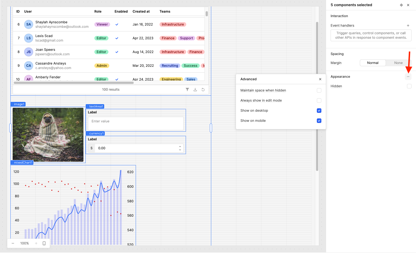The height and width of the screenshot is (254, 416).
Task: Click the table vertical scrollbar
Action: [207, 14]
